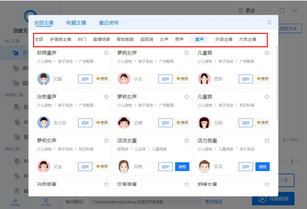Star the 治愈童声 voice card
The width and height of the screenshot is (307, 209).
[106, 97]
